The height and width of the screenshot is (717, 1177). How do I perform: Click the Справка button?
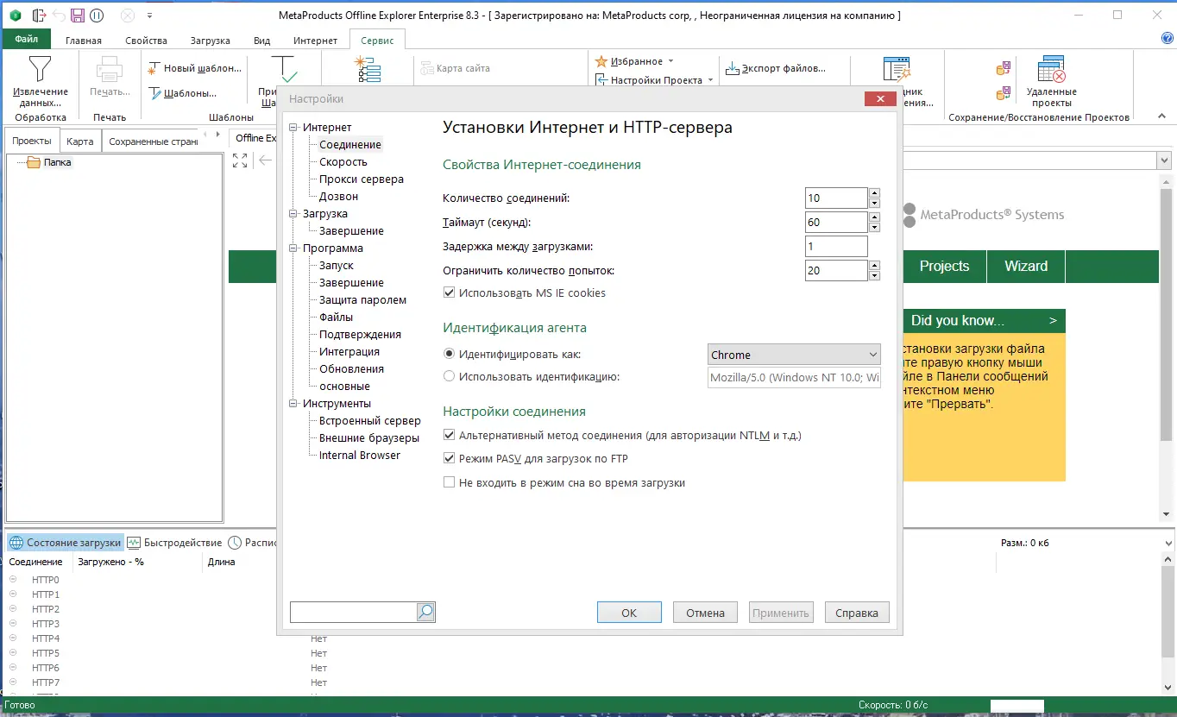(x=857, y=613)
